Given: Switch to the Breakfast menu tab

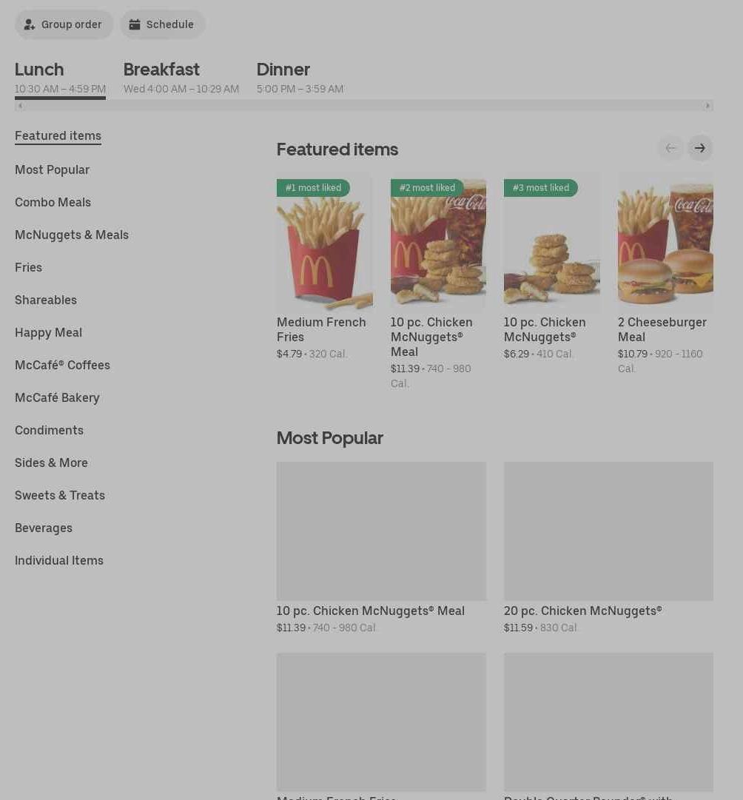Looking at the screenshot, I should click(x=181, y=78).
